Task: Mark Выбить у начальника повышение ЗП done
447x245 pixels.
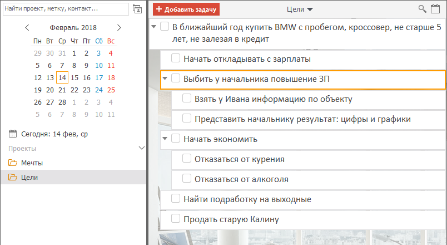Action: (176, 79)
